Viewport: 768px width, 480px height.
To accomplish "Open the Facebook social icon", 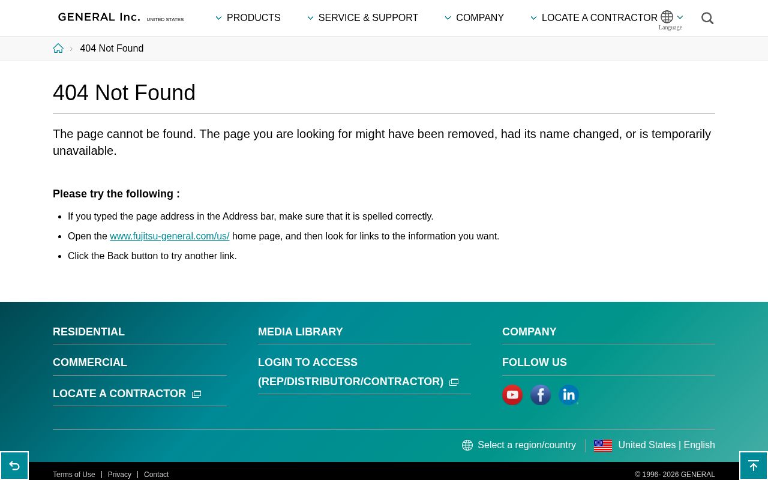I will (541, 395).
